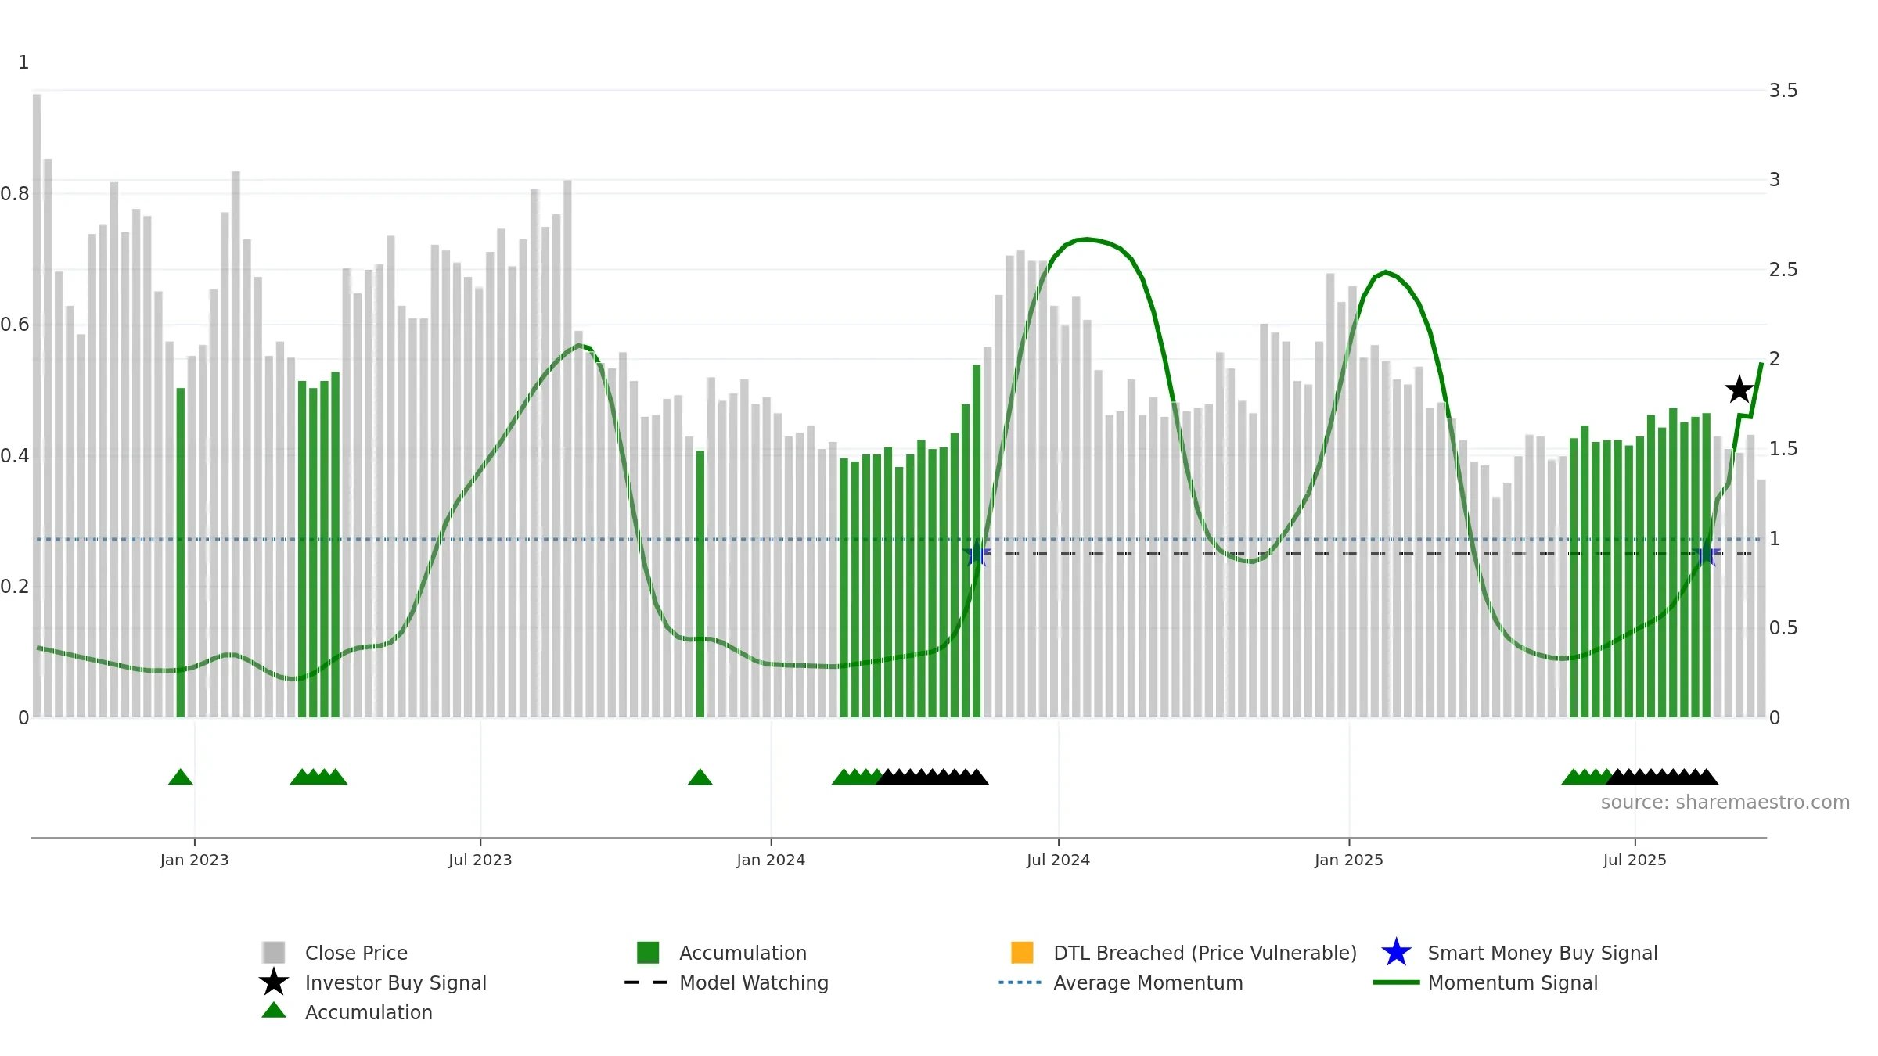The image size is (1878, 1056).
Task: Click Investor Buy Signal black star legend icon
Action: tap(274, 982)
